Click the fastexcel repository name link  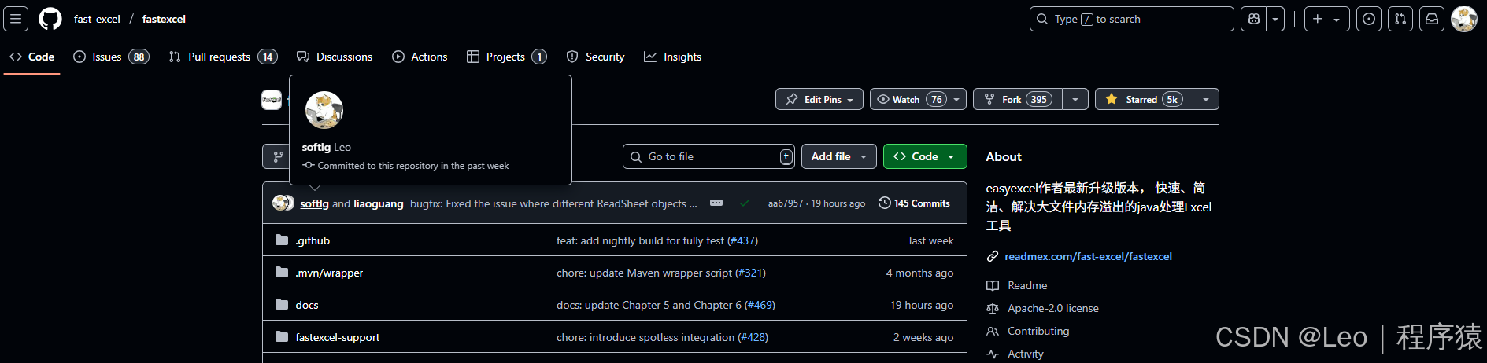click(164, 19)
